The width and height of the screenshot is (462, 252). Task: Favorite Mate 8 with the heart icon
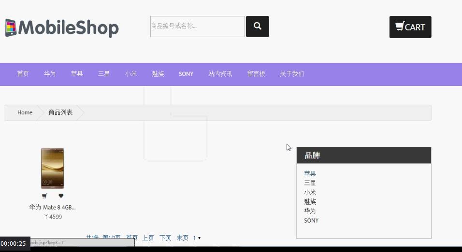(61, 196)
